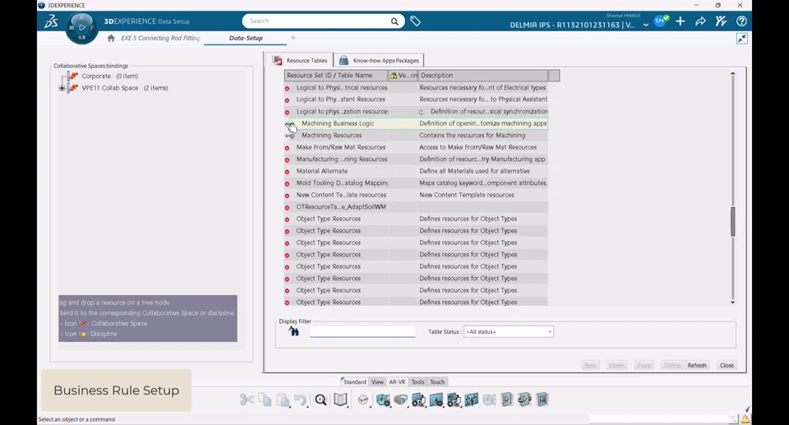
Task: Select the Touch toolbar tab
Action: pos(437,381)
